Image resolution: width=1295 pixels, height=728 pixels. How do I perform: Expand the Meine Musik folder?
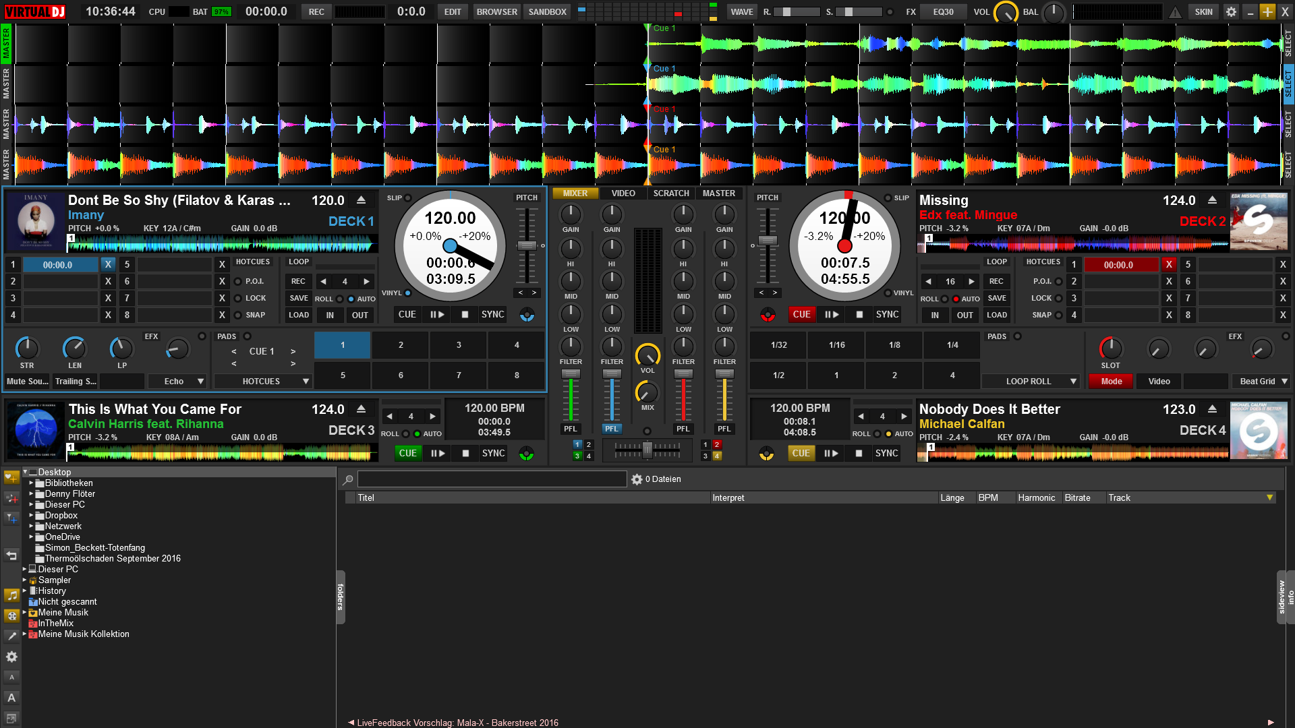pos(24,613)
